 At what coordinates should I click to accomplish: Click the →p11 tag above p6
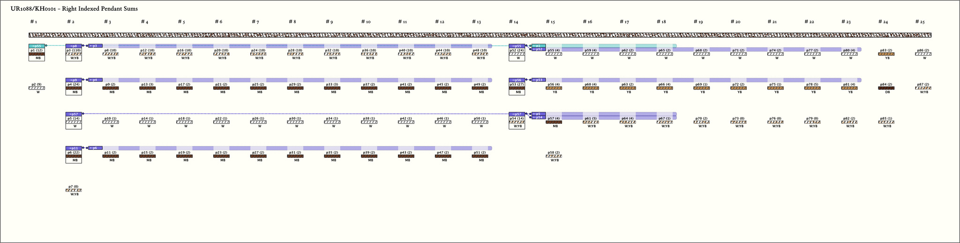74,148
